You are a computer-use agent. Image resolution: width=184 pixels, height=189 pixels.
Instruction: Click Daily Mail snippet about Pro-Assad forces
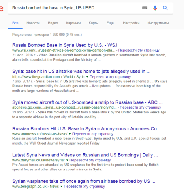(x=85, y=167)
